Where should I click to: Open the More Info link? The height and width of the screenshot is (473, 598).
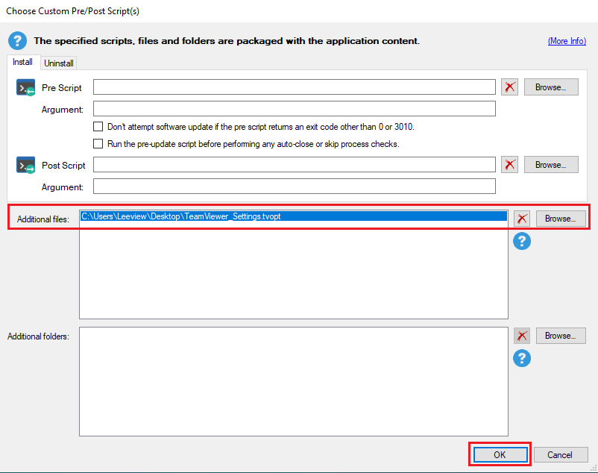(567, 41)
